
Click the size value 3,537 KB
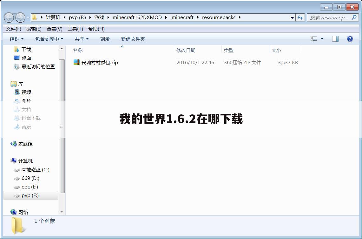[x=288, y=63]
